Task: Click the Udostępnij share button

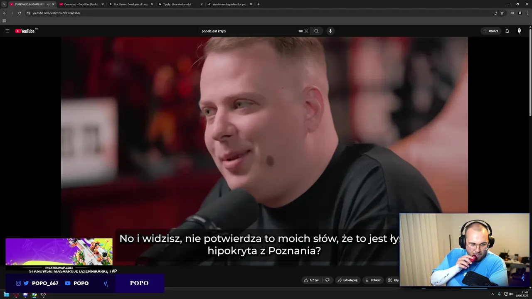Action: (x=347, y=280)
